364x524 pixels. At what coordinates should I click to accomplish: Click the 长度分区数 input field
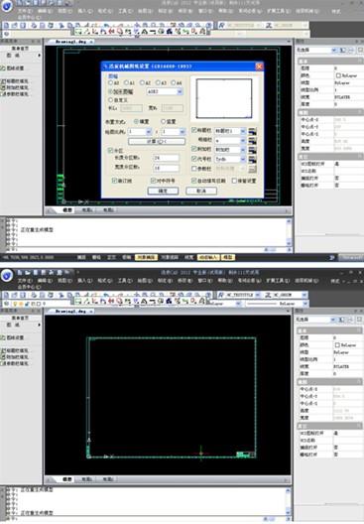tap(166, 158)
